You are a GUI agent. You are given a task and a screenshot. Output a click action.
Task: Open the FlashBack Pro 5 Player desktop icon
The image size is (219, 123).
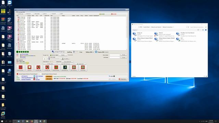pyautogui.click(x=10, y=38)
